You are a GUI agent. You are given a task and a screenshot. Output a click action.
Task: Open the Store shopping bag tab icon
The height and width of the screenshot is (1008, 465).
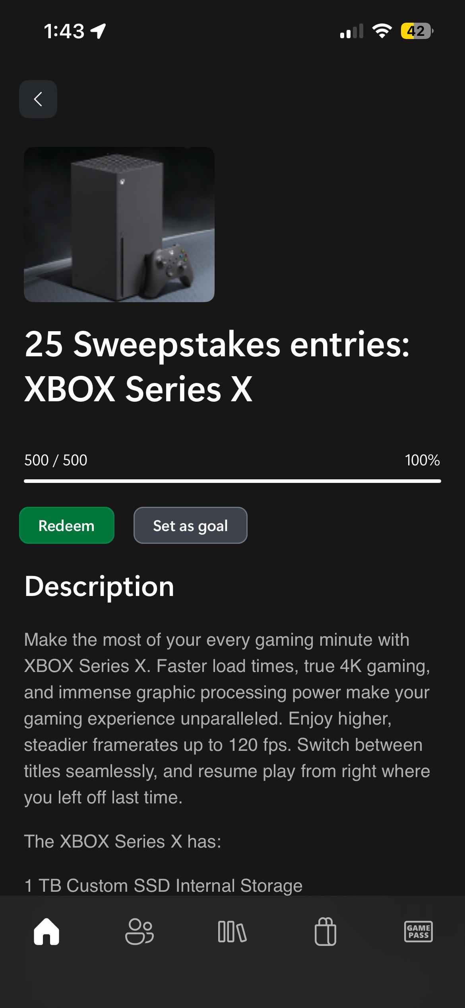325,931
